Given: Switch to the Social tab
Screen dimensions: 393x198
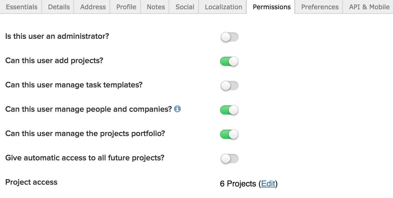Looking at the screenshot, I should 185,7.
